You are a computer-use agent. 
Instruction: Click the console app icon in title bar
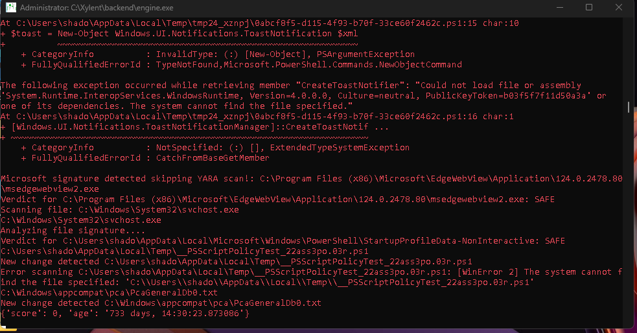coord(10,8)
